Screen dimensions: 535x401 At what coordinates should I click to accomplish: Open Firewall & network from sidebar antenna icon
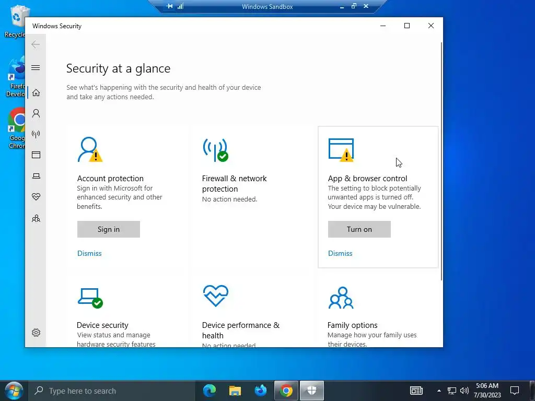click(36, 134)
